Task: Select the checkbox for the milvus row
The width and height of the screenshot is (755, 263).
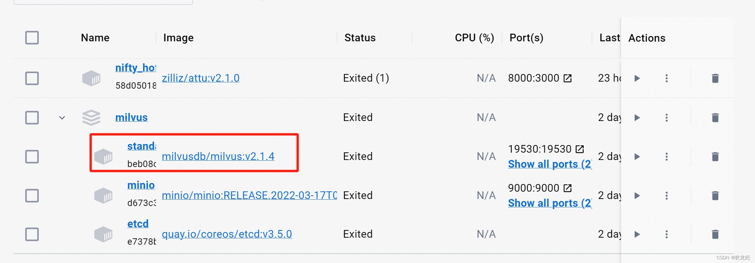Action: pyautogui.click(x=32, y=117)
